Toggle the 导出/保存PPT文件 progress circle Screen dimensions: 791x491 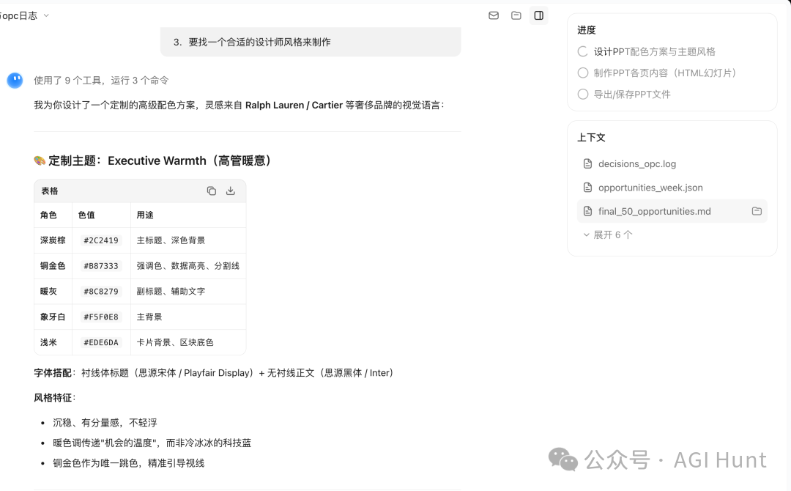583,95
